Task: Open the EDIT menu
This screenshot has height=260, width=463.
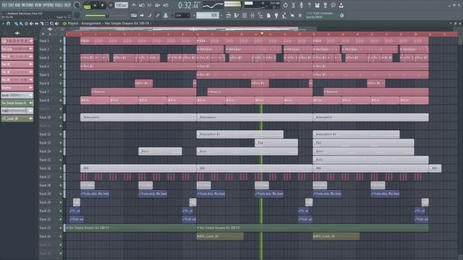Action: tap(11, 5)
